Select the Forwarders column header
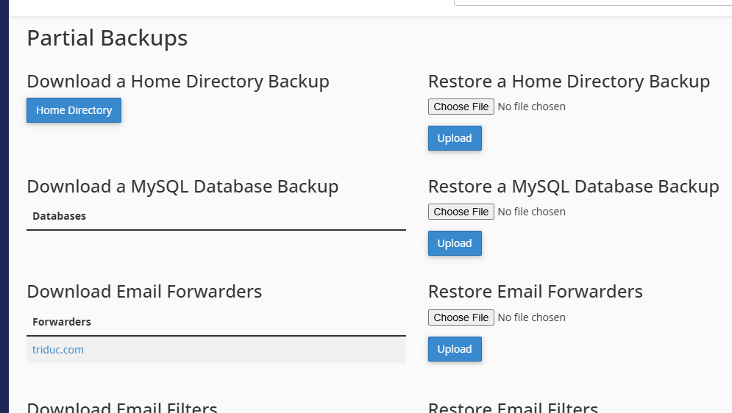 (x=62, y=322)
